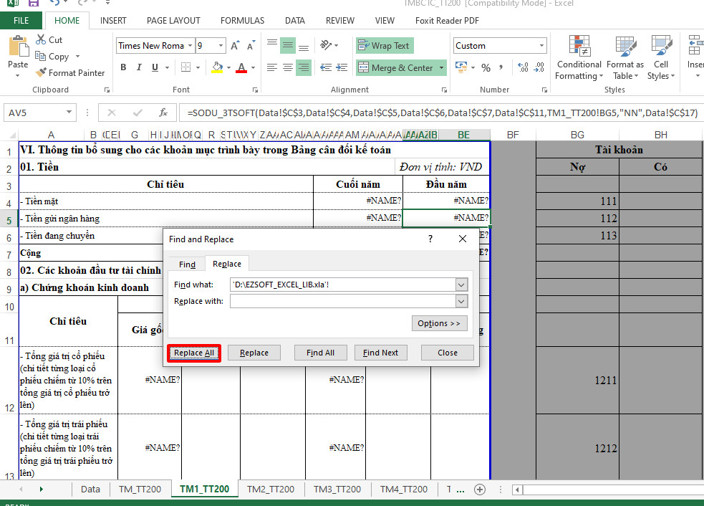Toggle Align Right
This screenshot has width=704, height=506.
tap(304, 67)
